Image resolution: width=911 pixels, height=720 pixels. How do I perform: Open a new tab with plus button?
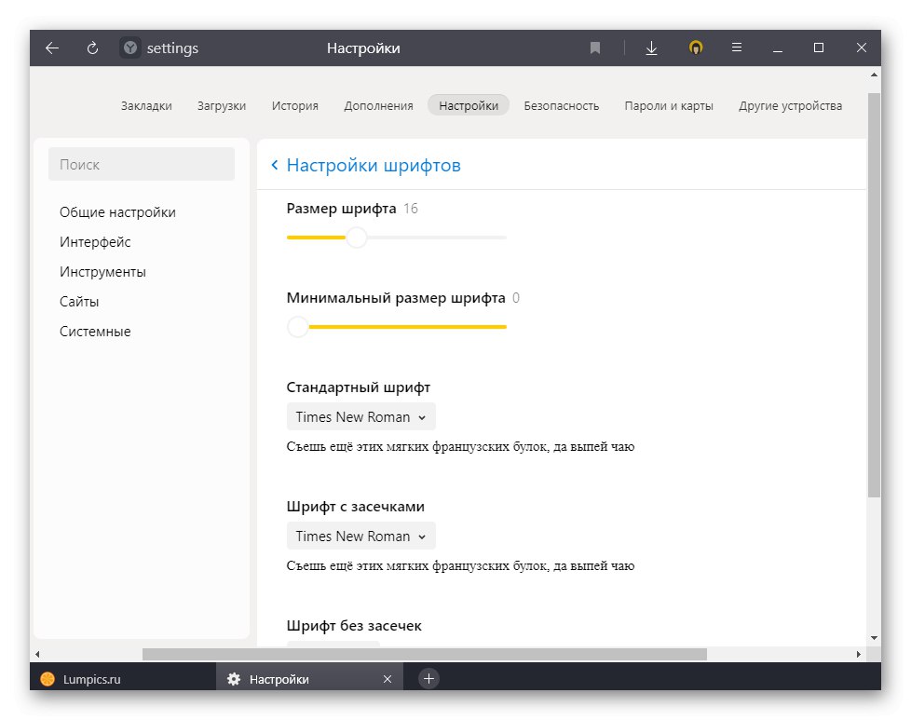pyautogui.click(x=428, y=679)
